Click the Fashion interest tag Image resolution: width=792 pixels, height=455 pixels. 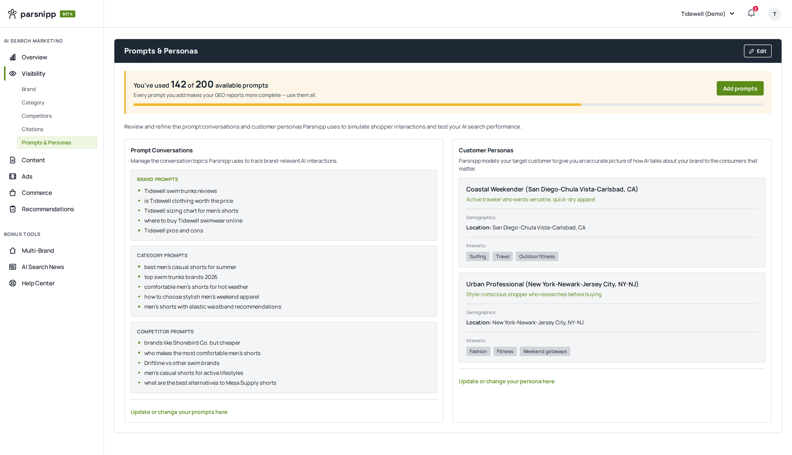[x=478, y=351]
